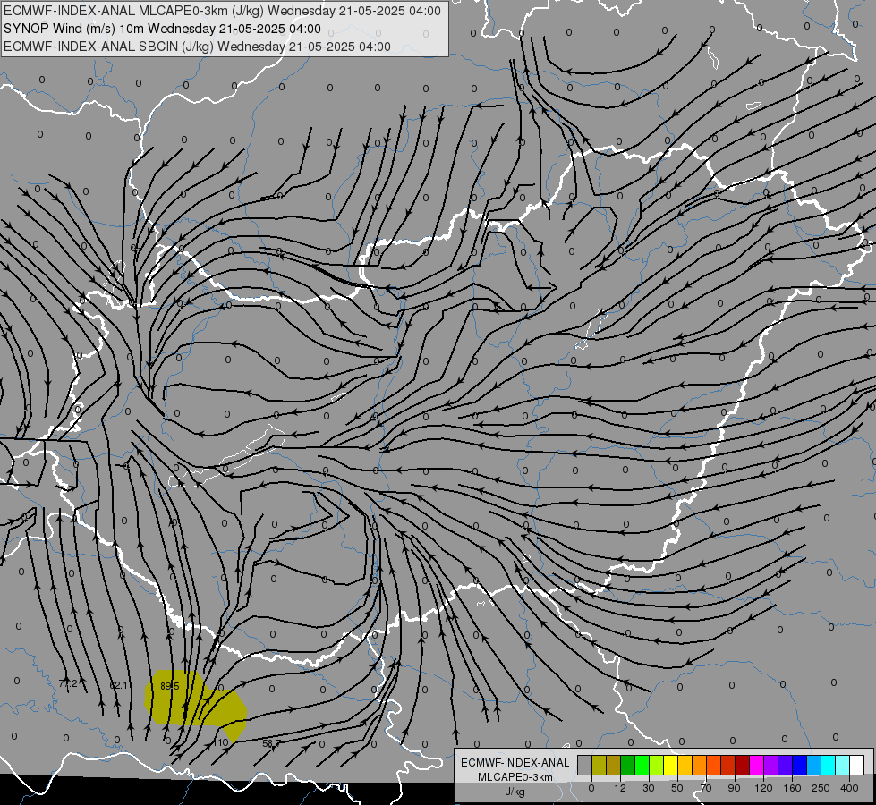The image size is (876, 805).
Task: Click the legend tick value 120
Action: pyautogui.click(x=763, y=788)
